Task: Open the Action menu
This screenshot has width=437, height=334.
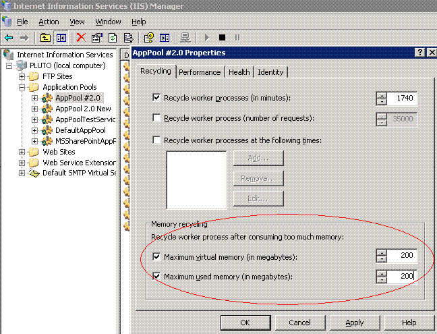Action: (49, 22)
